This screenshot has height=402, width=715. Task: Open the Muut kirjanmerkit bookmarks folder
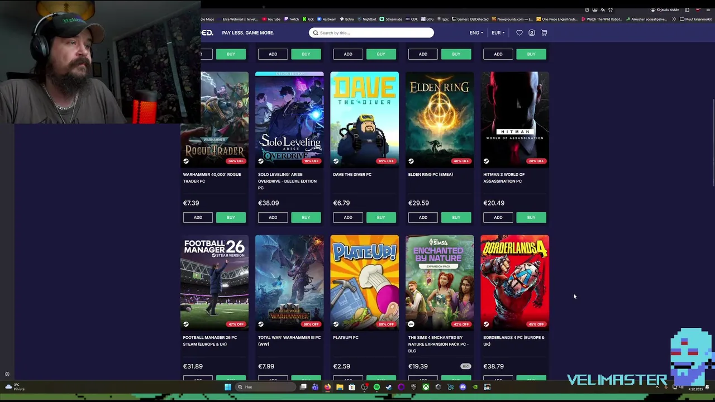tap(695, 19)
